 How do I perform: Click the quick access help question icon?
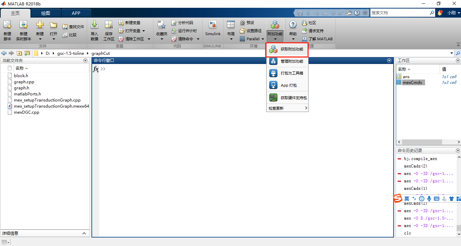click(357, 13)
